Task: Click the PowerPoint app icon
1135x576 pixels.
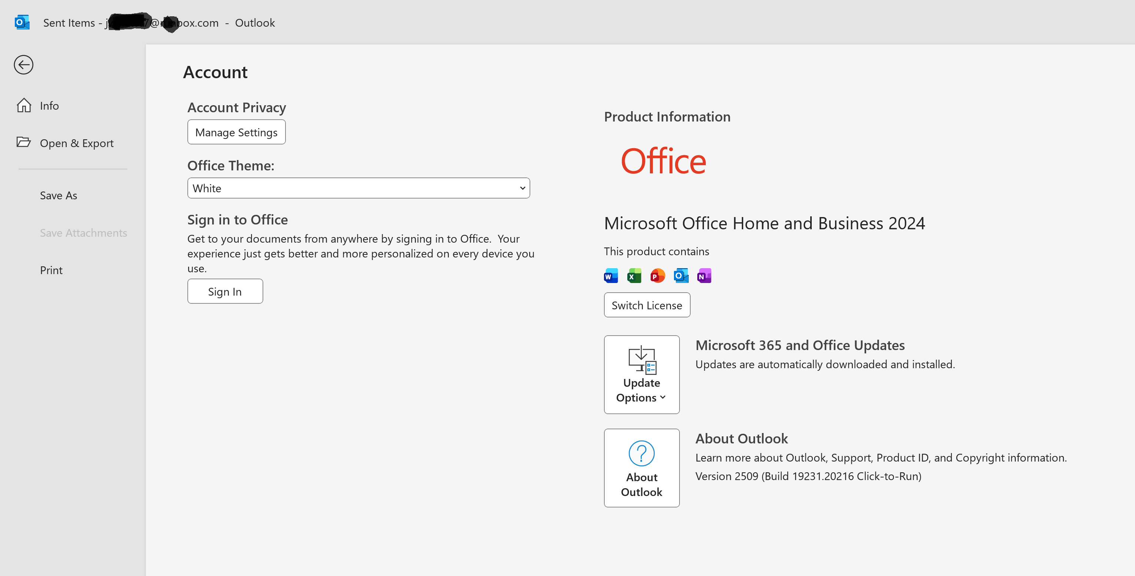Action: pos(657,276)
